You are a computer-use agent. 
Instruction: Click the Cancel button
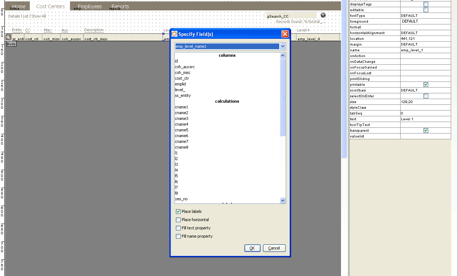pyautogui.click(x=274, y=248)
